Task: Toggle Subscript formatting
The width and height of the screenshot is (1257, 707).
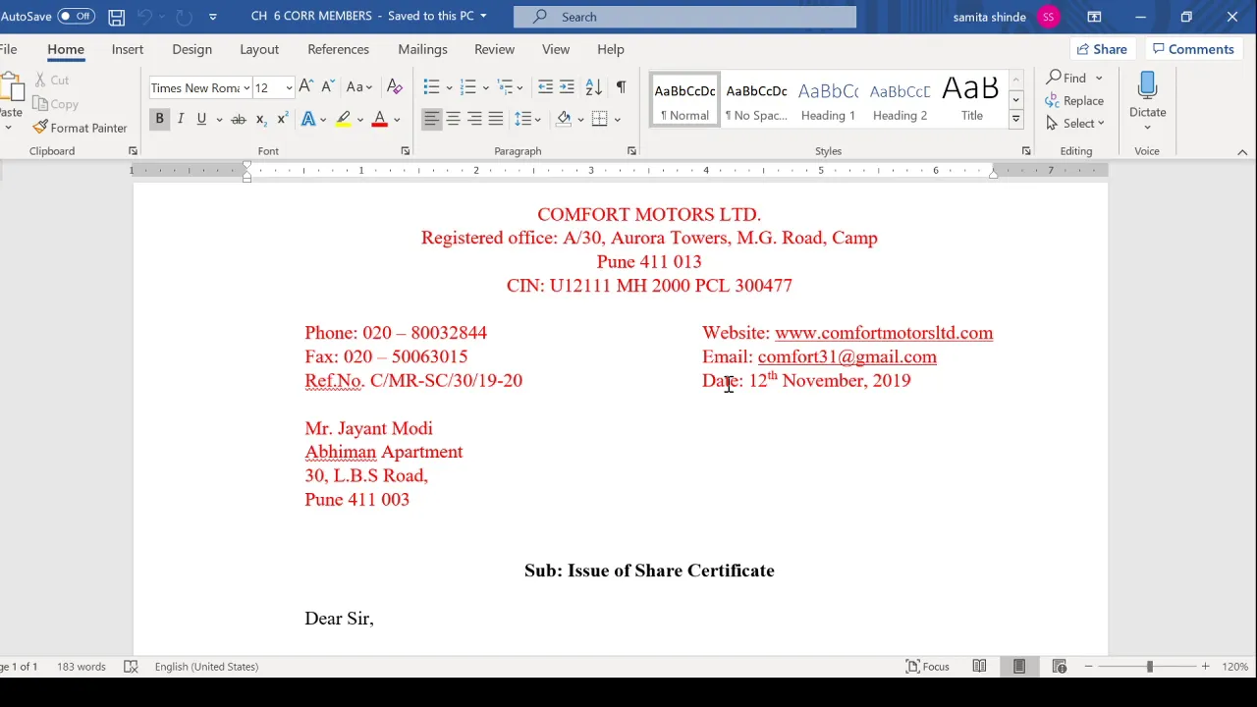Action: click(x=261, y=119)
